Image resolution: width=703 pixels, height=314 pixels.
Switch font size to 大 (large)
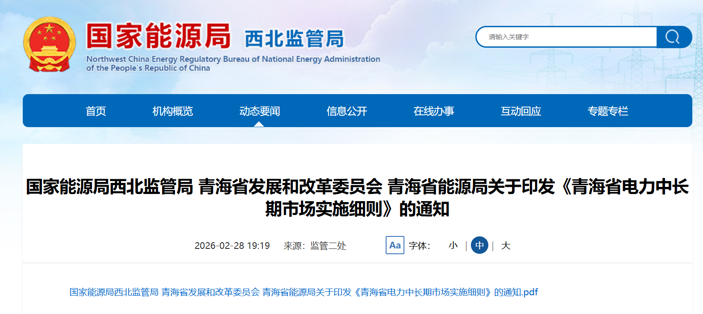point(506,246)
